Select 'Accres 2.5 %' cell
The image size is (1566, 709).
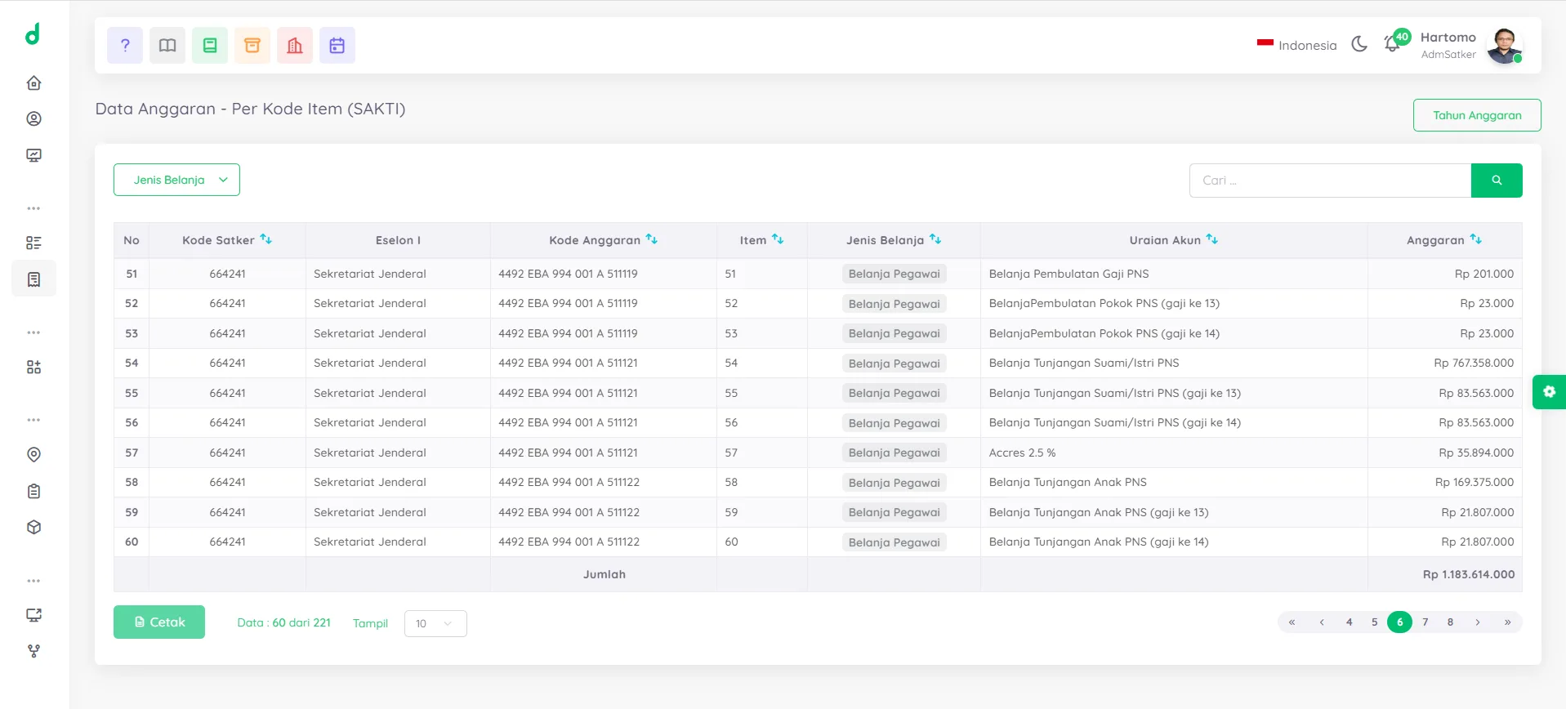point(1022,453)
